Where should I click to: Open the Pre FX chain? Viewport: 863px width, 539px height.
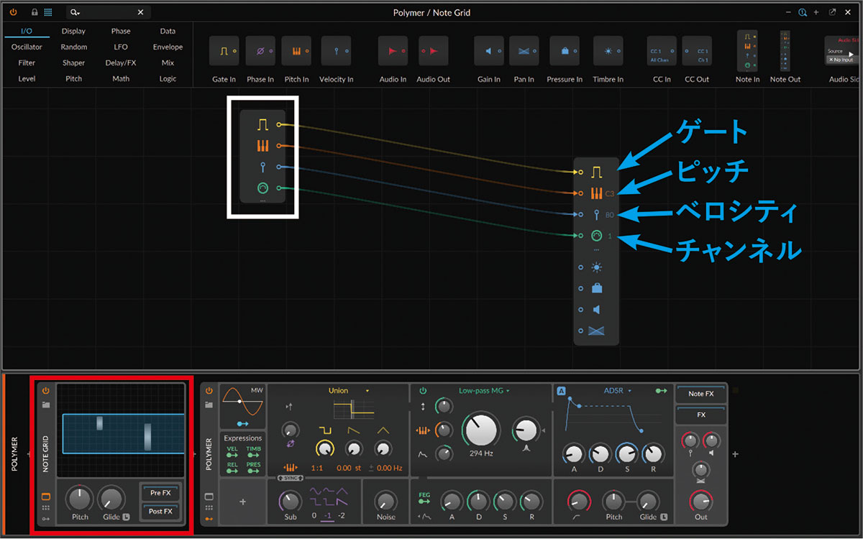pyautogui.click(x=160, y=494)
